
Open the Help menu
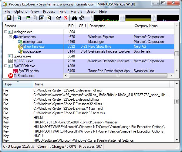click(103, 12)
